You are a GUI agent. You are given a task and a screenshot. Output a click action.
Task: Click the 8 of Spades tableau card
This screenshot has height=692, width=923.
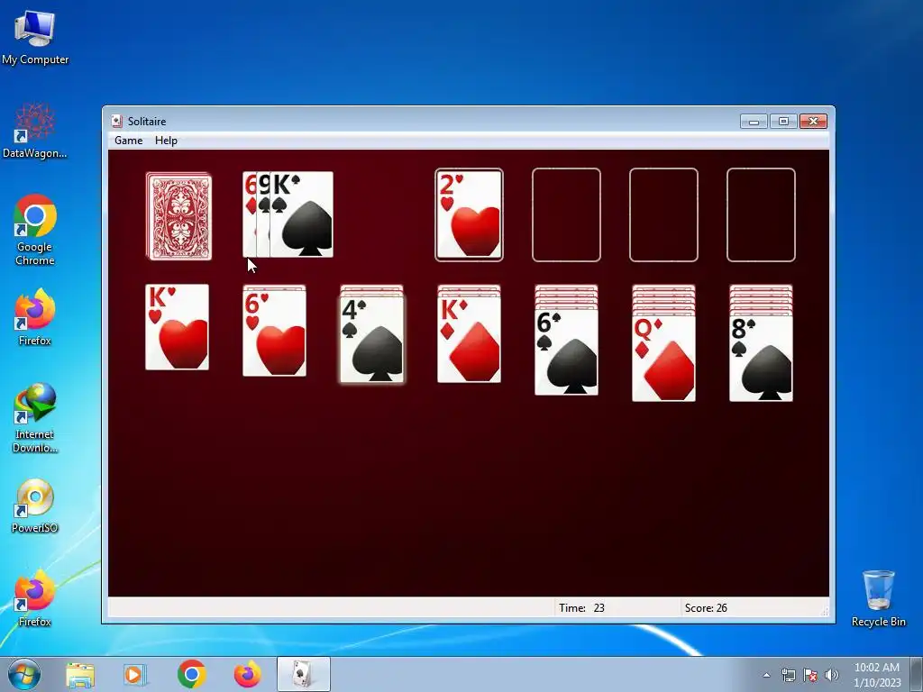pos(761,359)
